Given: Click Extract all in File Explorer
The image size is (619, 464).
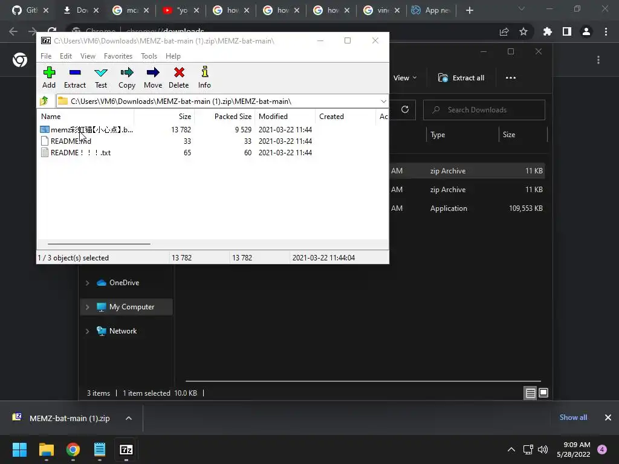Looking at the screenshot, I should 461,78.
